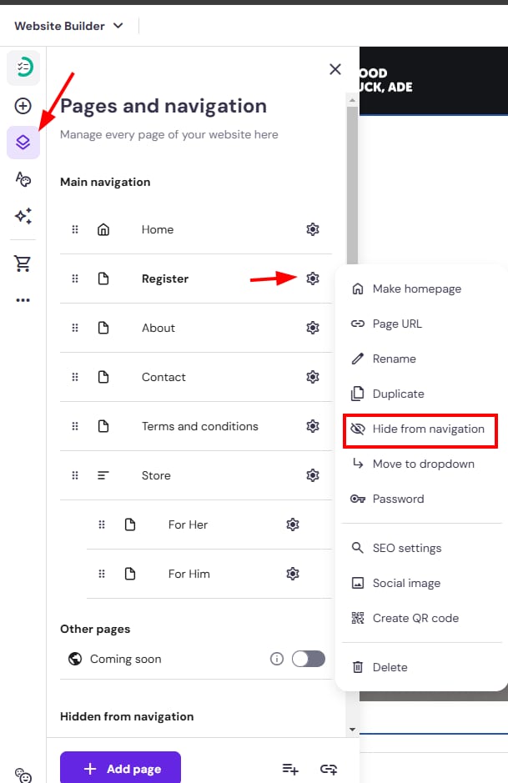Open the website styles icon in sidebar
Screen dimensions: 508x783
23,179
